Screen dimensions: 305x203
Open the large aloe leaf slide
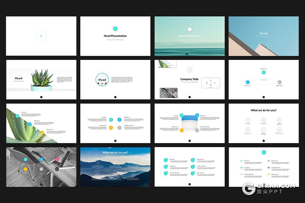point(41,124)
